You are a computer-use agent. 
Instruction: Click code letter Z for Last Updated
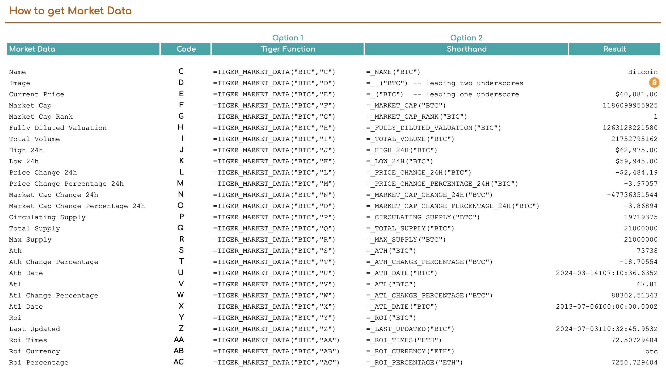[181, 328]
